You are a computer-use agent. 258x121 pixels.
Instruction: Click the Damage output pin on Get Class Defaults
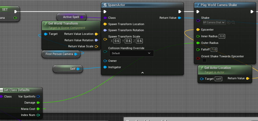coord(38,103)
